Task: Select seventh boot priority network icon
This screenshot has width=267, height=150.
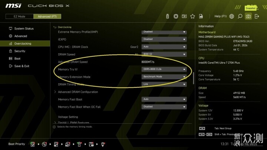Action: coord(103,144)
